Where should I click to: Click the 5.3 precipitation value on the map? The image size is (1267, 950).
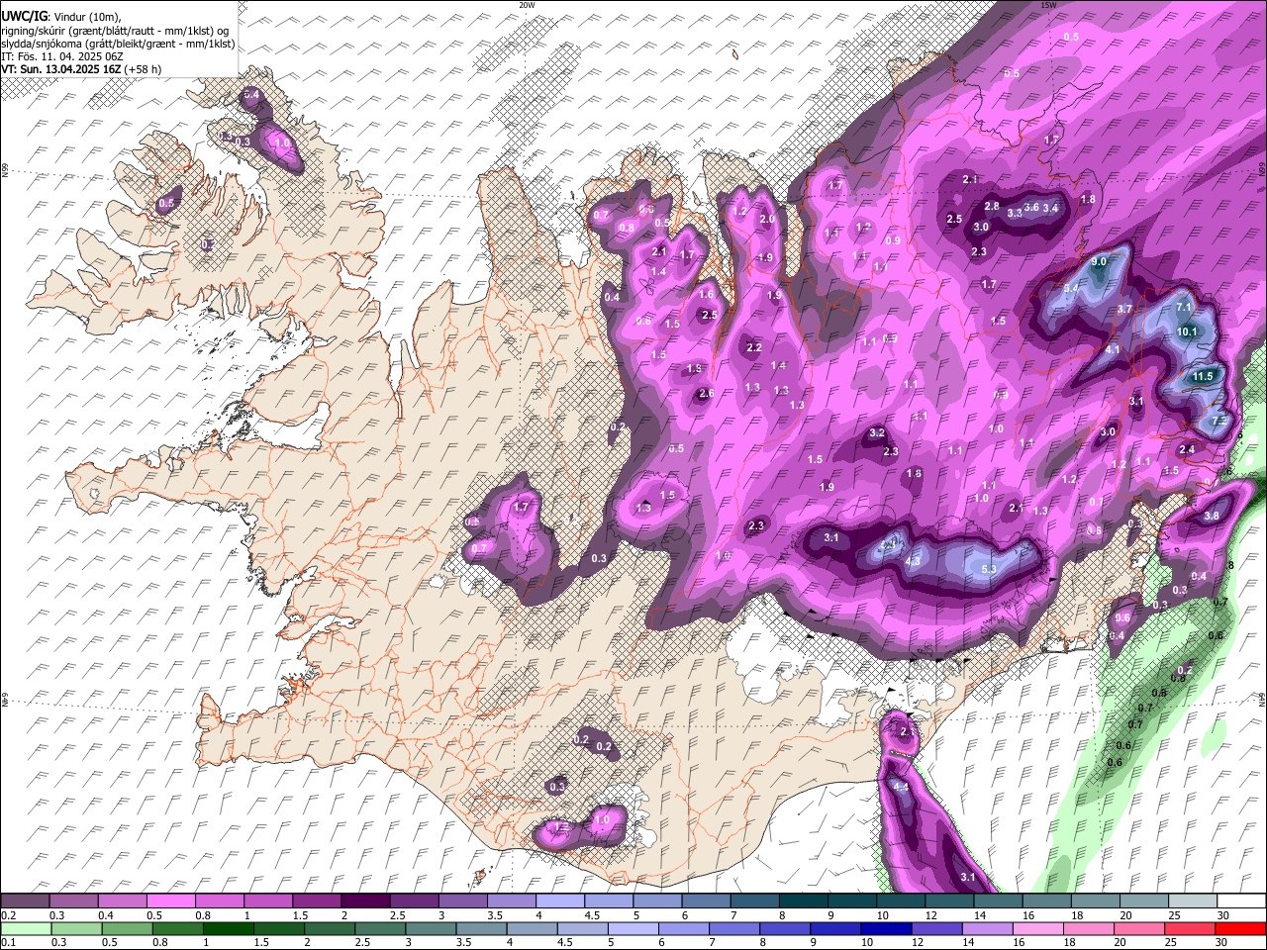(989, 569)
